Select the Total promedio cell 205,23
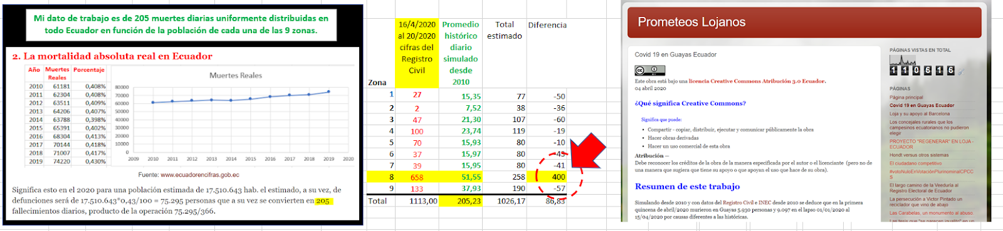Viewport: 1003px width, 231px height. tap(461, 201)
